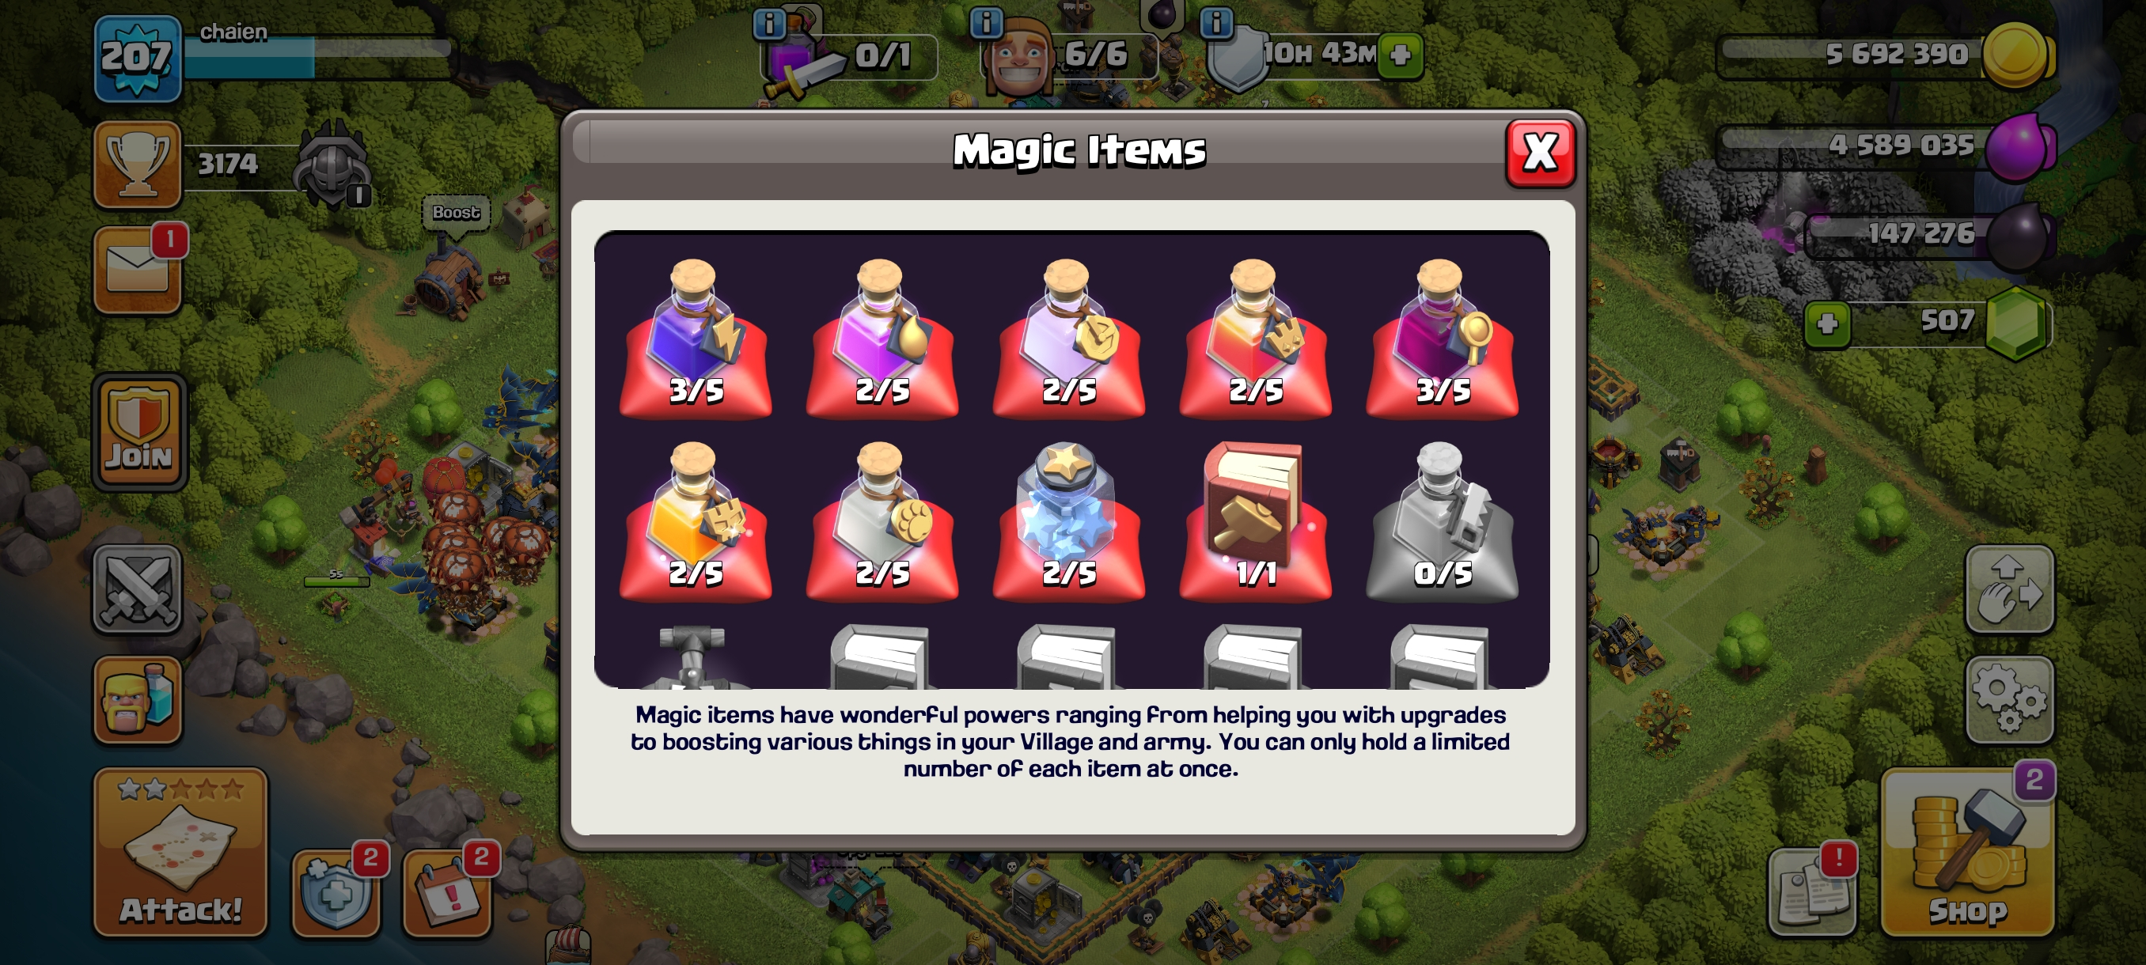
Task: Select the Book of Building hammer book
Action: (x=1256, y=520)
